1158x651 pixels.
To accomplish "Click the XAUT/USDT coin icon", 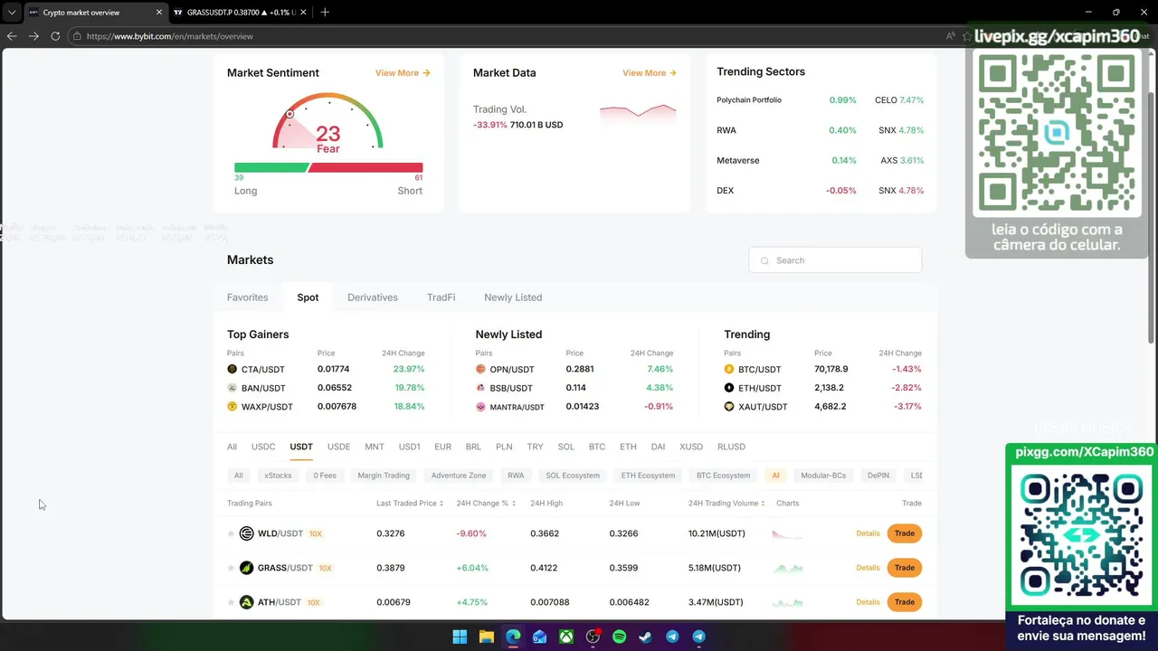I will tap(729, 407).
